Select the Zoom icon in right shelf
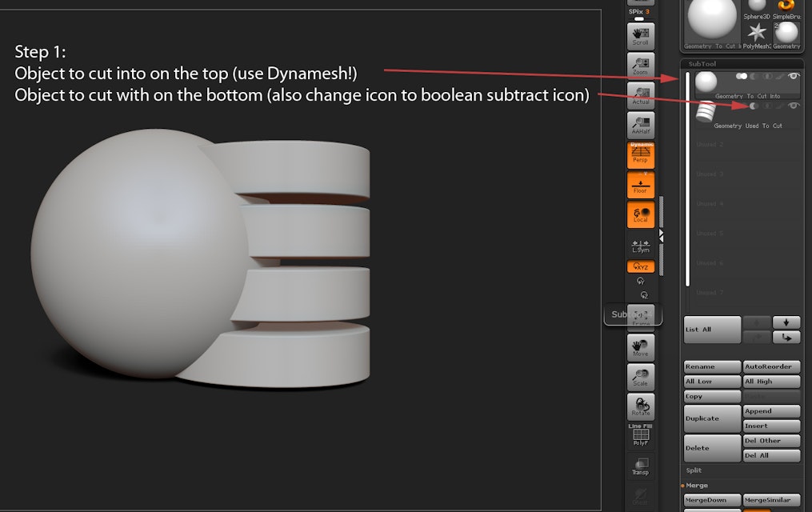 640,65
